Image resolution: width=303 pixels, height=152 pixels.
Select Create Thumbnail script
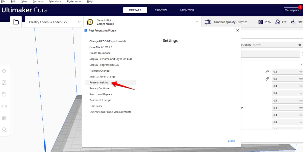111,53
